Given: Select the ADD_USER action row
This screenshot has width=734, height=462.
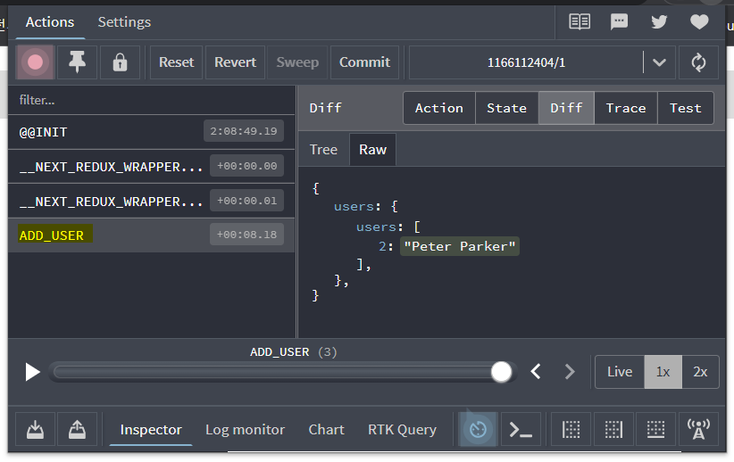Looking at the screenshot, I should click(x=151, y=235).
